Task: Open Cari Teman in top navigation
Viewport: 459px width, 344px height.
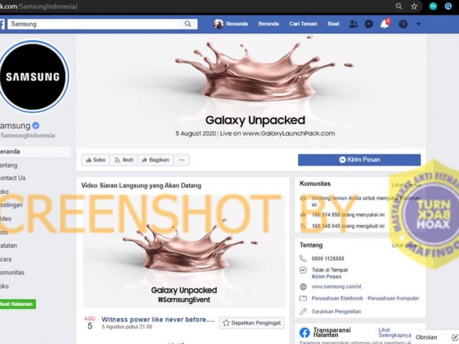Action: pyautogui.click(x=303, y=24)
